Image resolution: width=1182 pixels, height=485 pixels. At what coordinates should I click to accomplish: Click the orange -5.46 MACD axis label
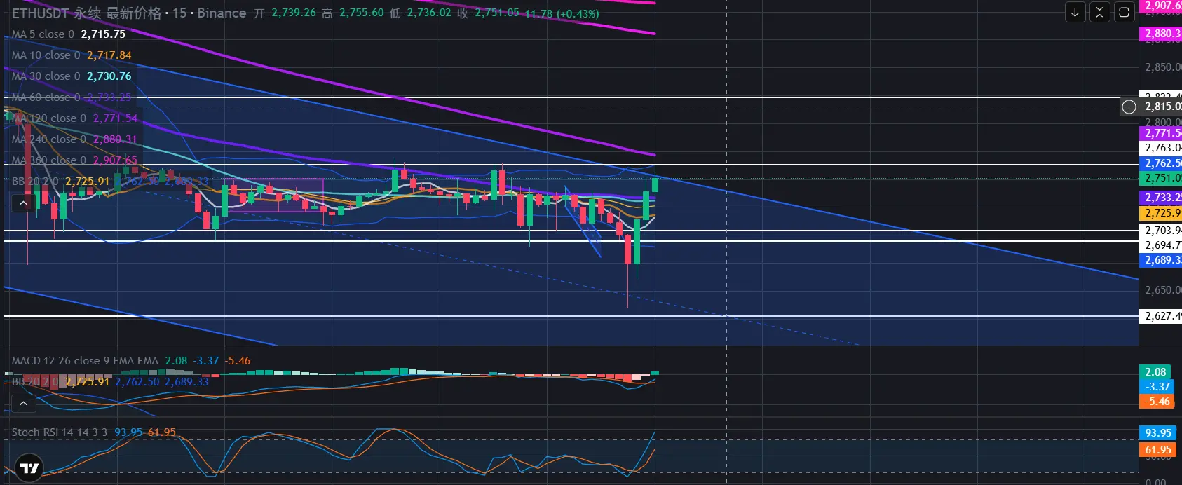(x=1155, y=402)
